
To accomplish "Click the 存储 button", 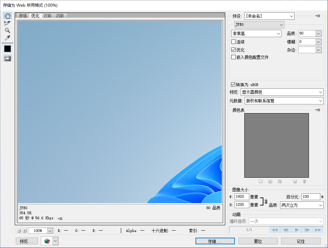I will coord(215,241).
